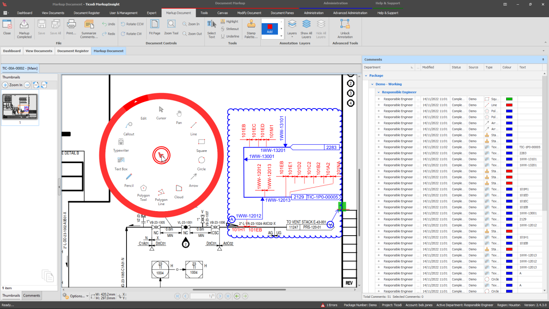
Task: Collapse the Responsible Engineer group
Action: [378, 92]
